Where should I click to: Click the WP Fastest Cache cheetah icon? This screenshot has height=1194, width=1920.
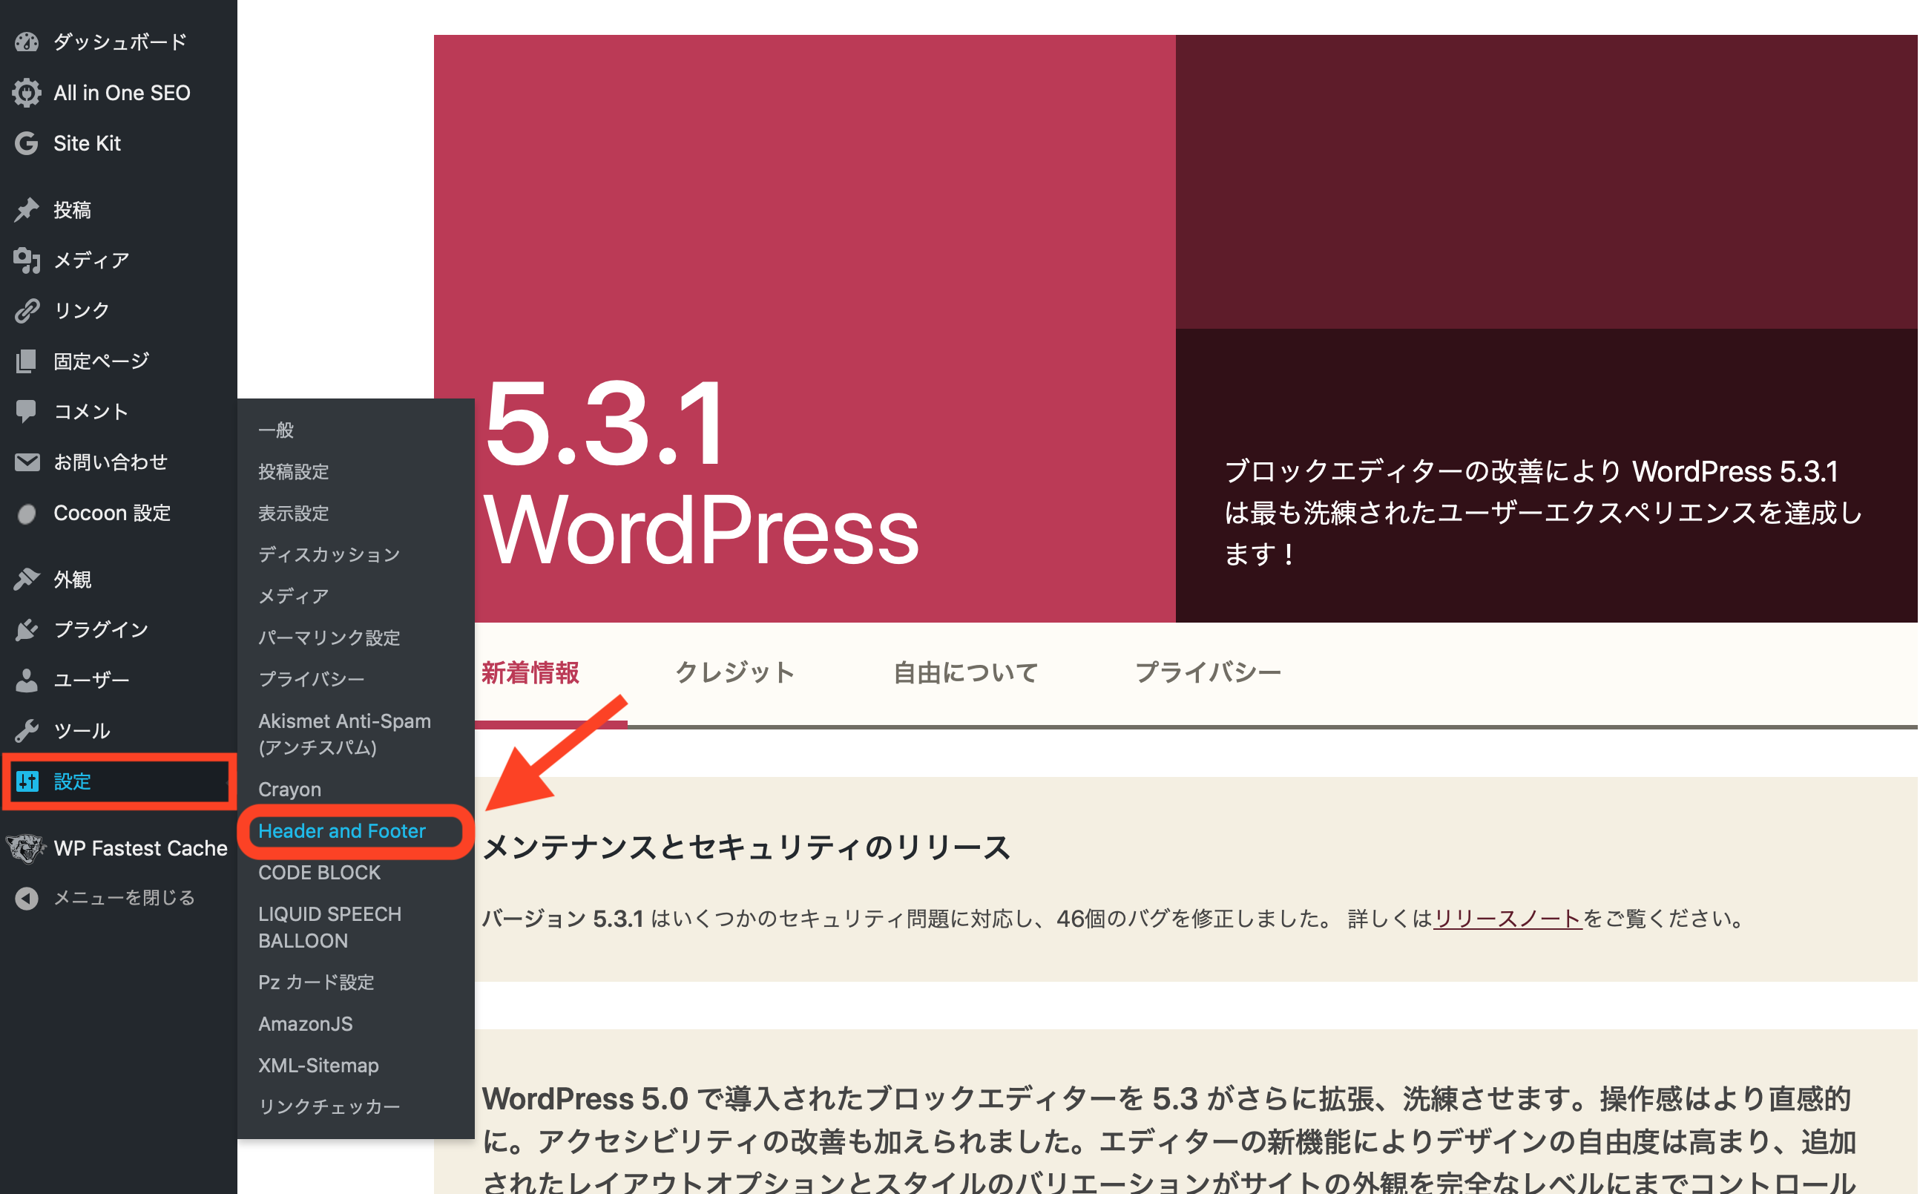(x=25, y=848)
